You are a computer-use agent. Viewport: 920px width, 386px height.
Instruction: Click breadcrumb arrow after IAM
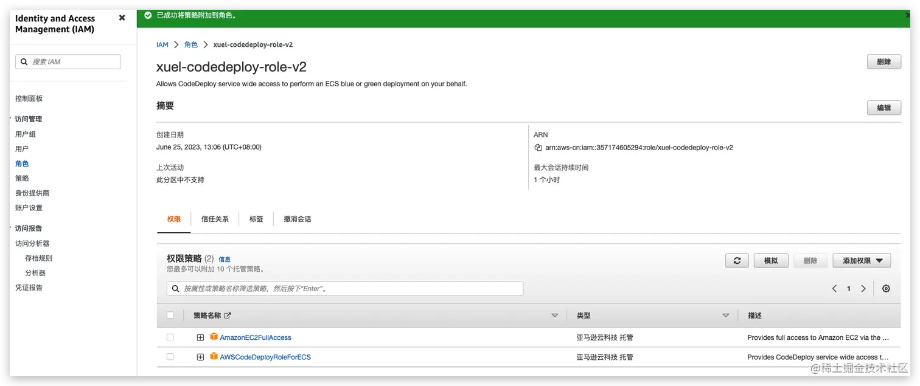click(176, 45)
